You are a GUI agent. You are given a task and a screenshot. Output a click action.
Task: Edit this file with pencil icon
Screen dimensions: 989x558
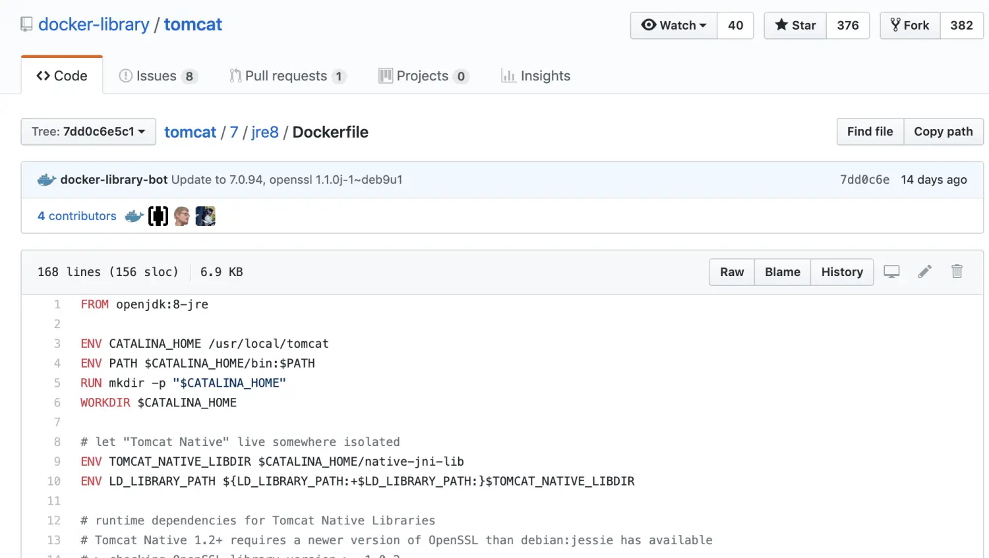[x=925, y=271]
